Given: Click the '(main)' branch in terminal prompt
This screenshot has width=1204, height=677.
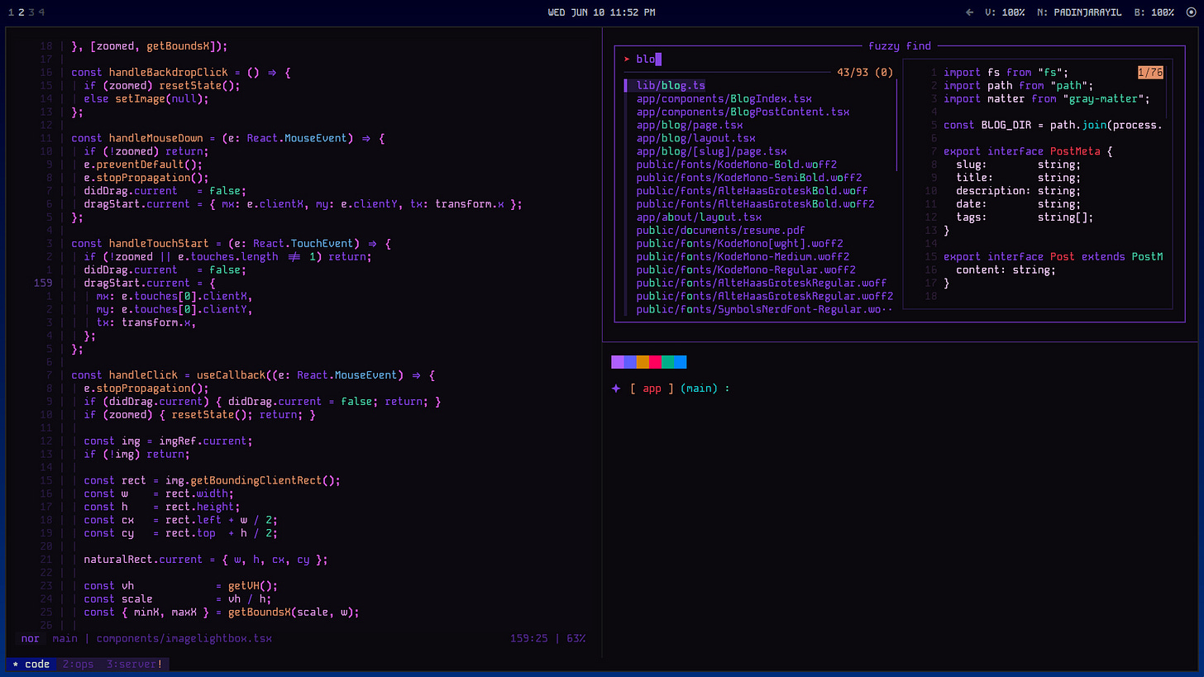Looking at the screenshot, I should (x=699, y=389).
